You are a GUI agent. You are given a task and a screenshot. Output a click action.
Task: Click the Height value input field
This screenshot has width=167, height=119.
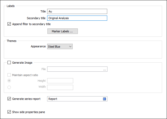pyautogui.click(x=60, y=81)
